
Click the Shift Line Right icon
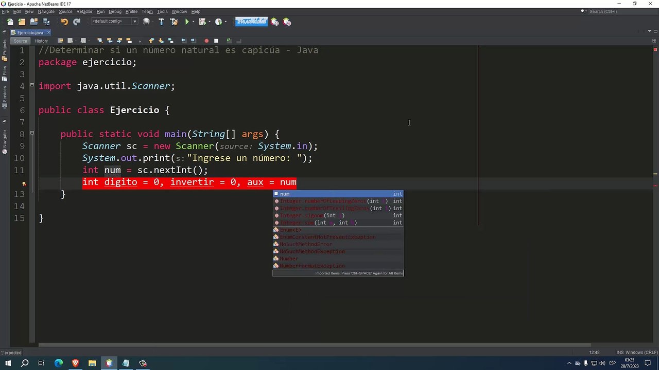pos(194,41)
